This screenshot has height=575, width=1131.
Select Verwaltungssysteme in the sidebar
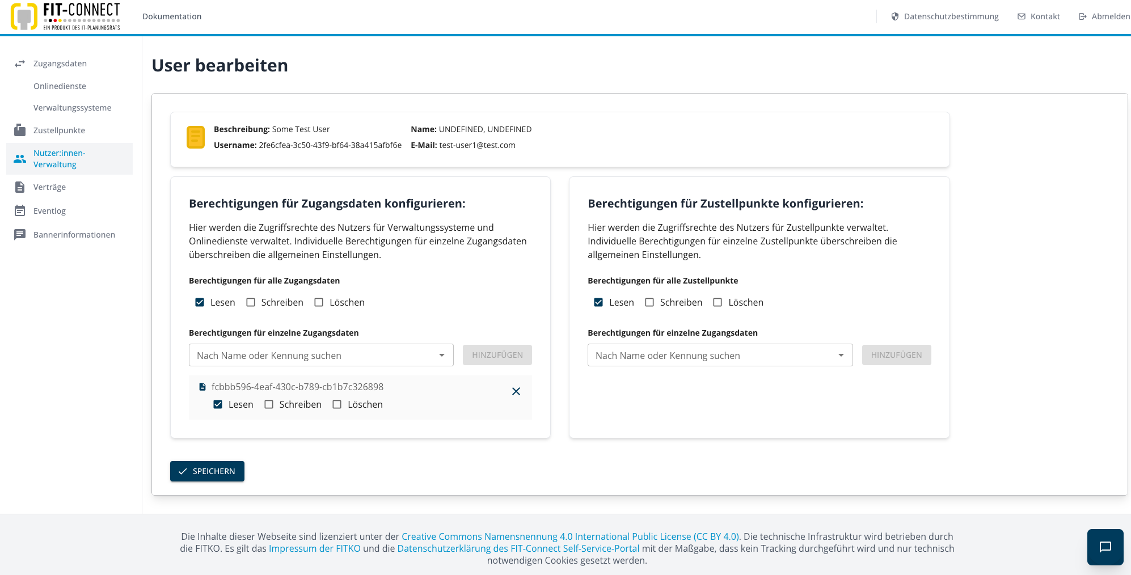pyautogui.click(x=72, y=108)
